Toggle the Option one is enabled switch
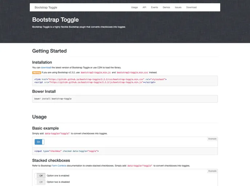 pos(40,175)
